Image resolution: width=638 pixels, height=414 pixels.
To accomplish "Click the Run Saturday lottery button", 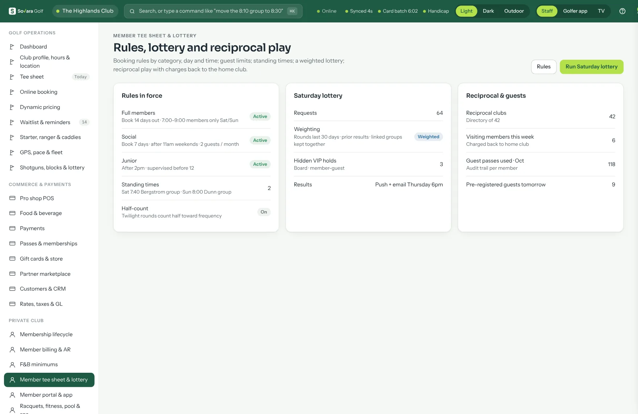I will click(592, 67).
